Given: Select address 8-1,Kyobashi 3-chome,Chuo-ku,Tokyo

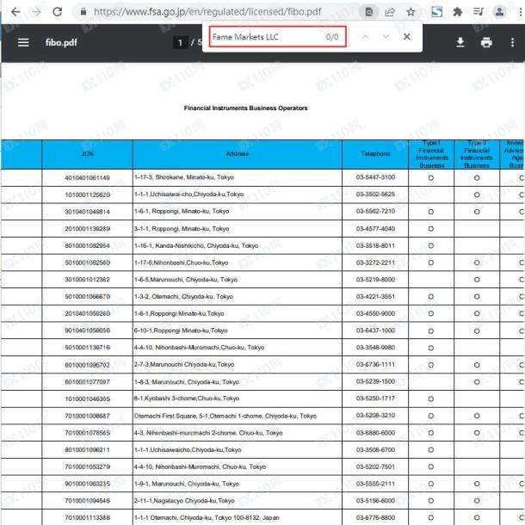Looking at the screenshot, I should [187, 398].
